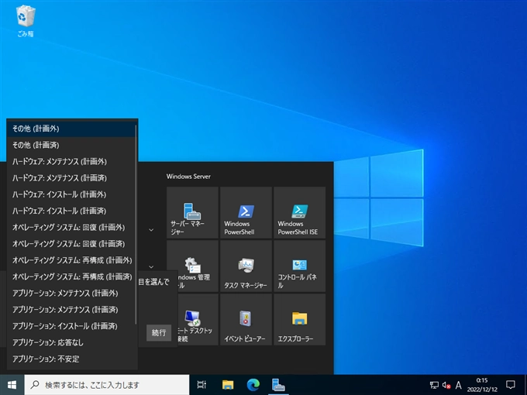Open the エクスプローラー tile
Viewport: 527px width, 395px height.
tap(299, 319)
